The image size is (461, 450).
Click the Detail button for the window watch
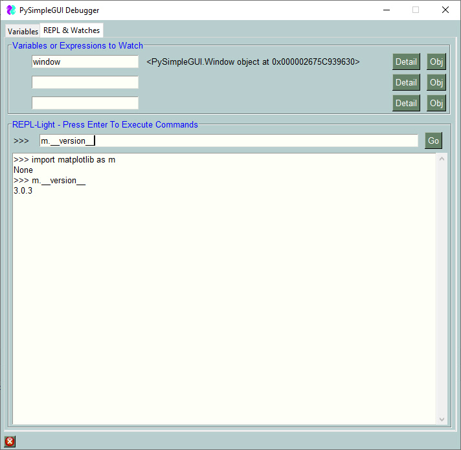(406, 62)
